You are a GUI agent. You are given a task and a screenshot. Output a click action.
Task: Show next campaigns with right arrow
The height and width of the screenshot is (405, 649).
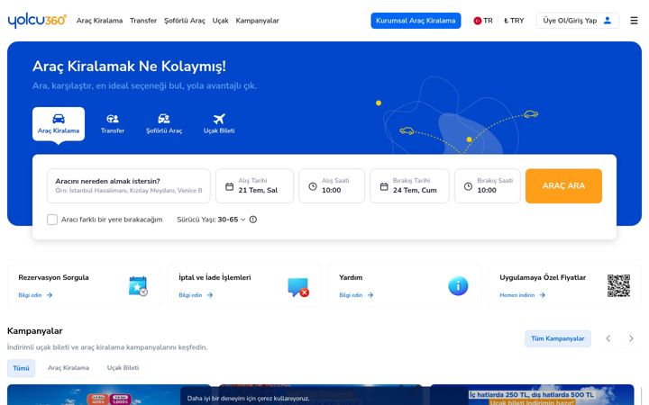click(x=631, y=338)
